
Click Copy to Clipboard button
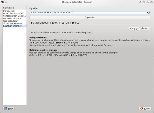(139, 28)
